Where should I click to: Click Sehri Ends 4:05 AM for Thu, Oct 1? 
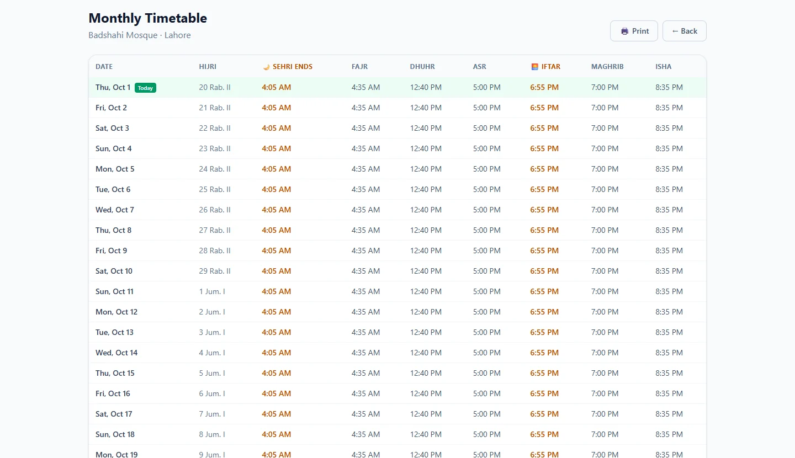click(277, 87)
